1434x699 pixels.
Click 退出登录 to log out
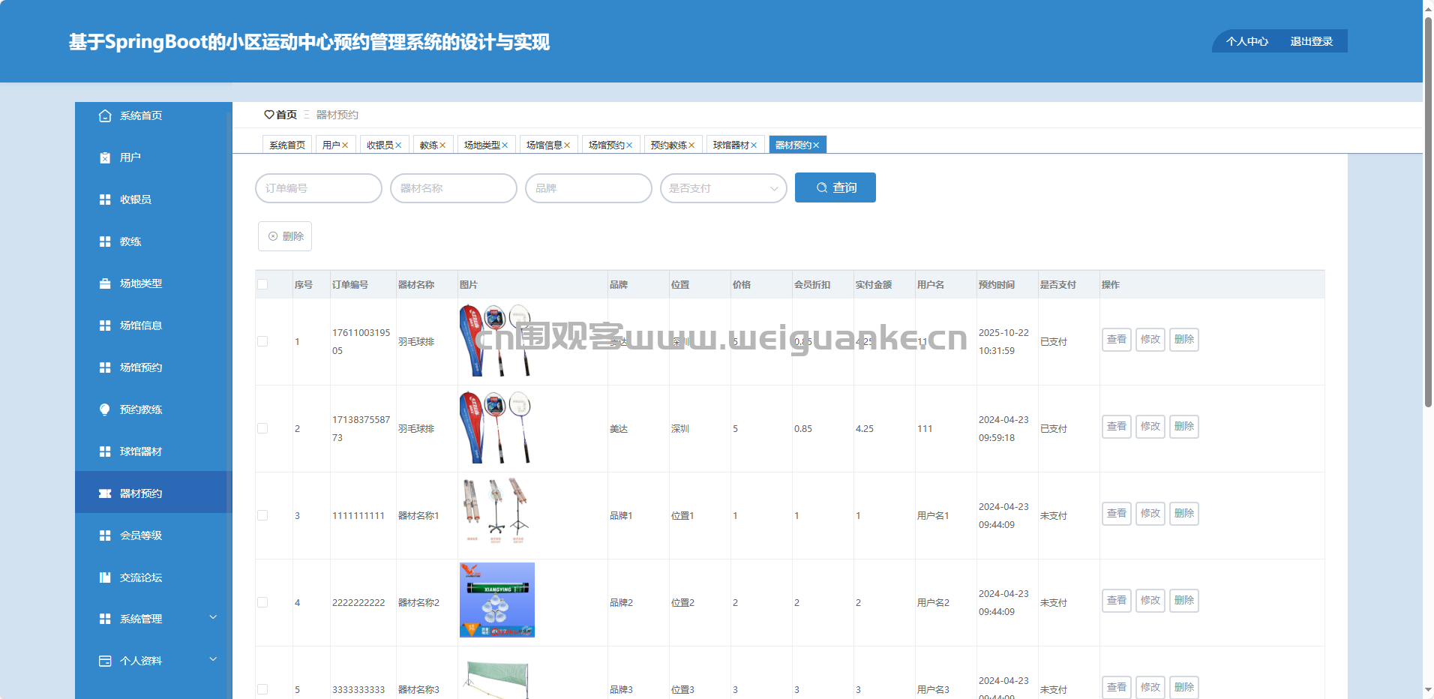1311,41
